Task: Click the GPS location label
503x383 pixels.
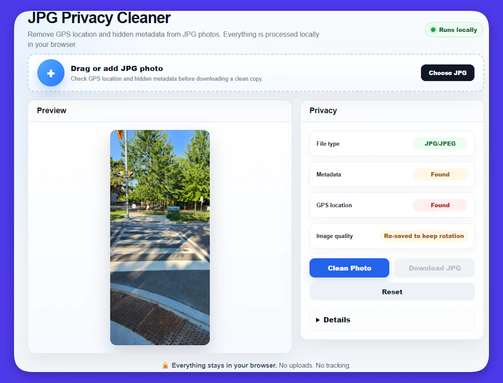Action: pos(334,205)
